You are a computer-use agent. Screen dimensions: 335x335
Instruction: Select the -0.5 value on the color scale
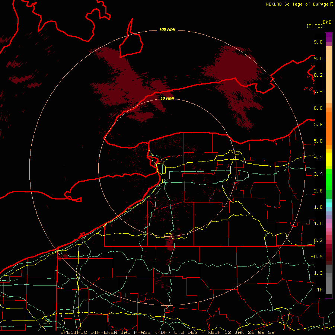(317, 256)
